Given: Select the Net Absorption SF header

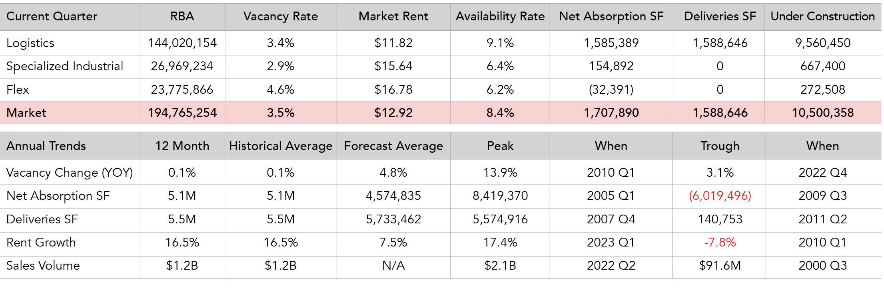Looking at the screenshot, I should (x=611, y=16).
